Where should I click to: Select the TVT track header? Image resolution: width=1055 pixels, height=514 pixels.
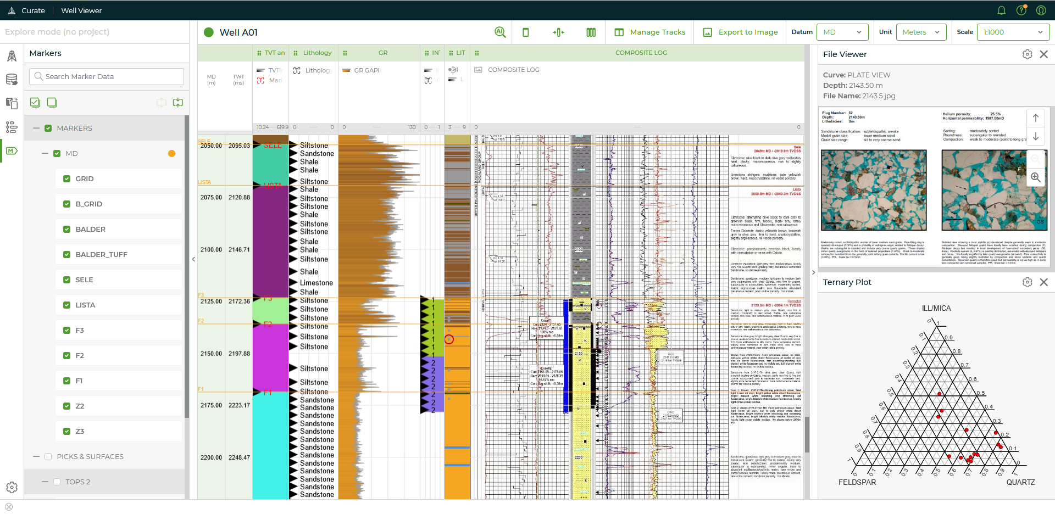271,53
